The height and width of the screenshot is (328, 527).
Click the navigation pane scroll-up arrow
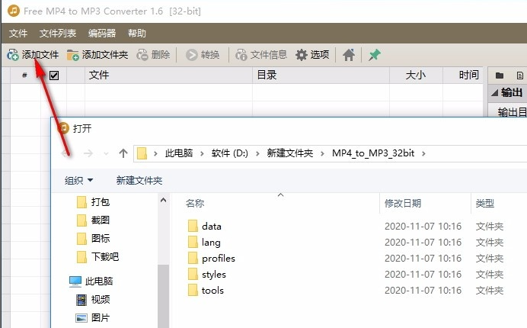(163, 201)
